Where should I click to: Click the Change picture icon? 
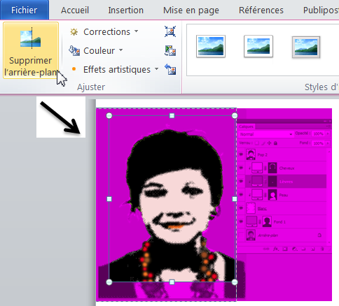coord(170,50)
